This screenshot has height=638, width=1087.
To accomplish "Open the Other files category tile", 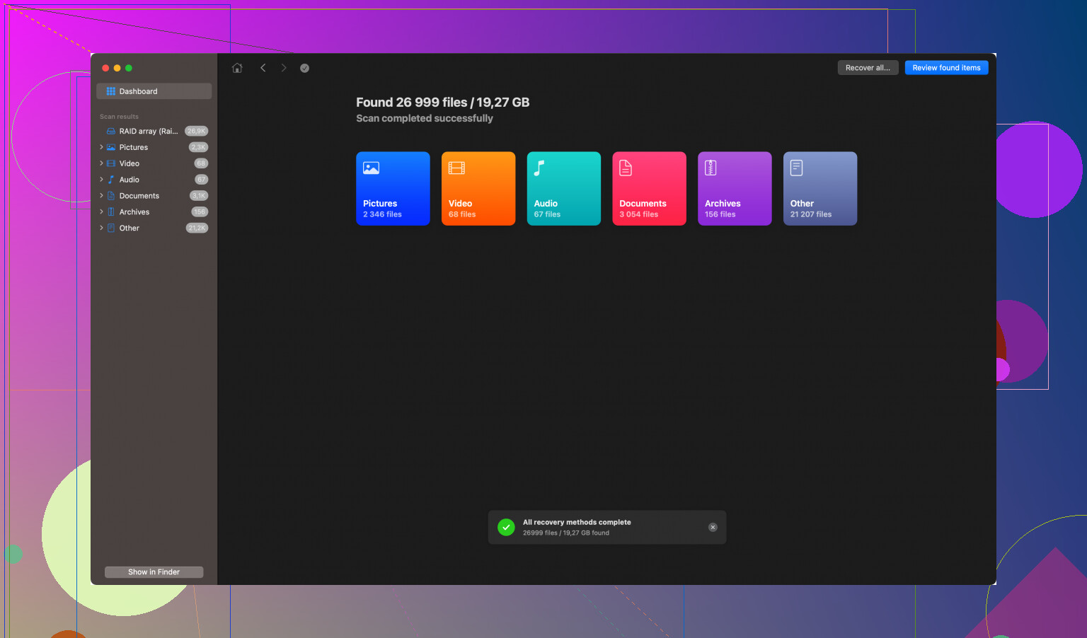I will point(819,189).
